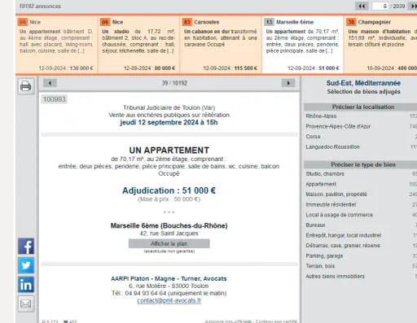Click the Marseille 6ème (Bouches-du-Rhône) heading

pyautogui.click(x=169, y=225)
